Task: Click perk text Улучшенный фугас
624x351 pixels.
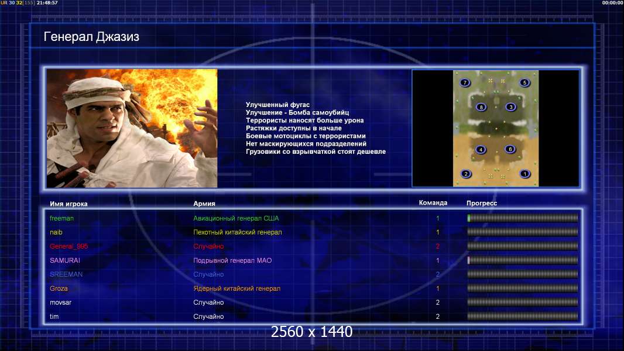Action: click(x=278, y=105)
